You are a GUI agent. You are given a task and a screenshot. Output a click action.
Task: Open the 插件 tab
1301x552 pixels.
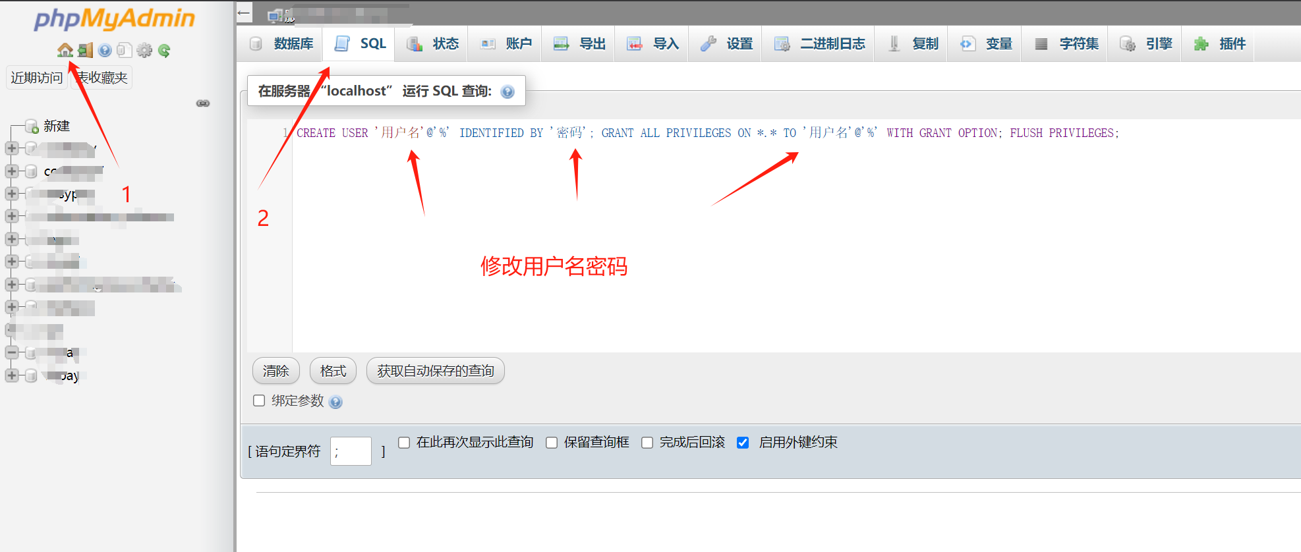(x=1219, y=44)
